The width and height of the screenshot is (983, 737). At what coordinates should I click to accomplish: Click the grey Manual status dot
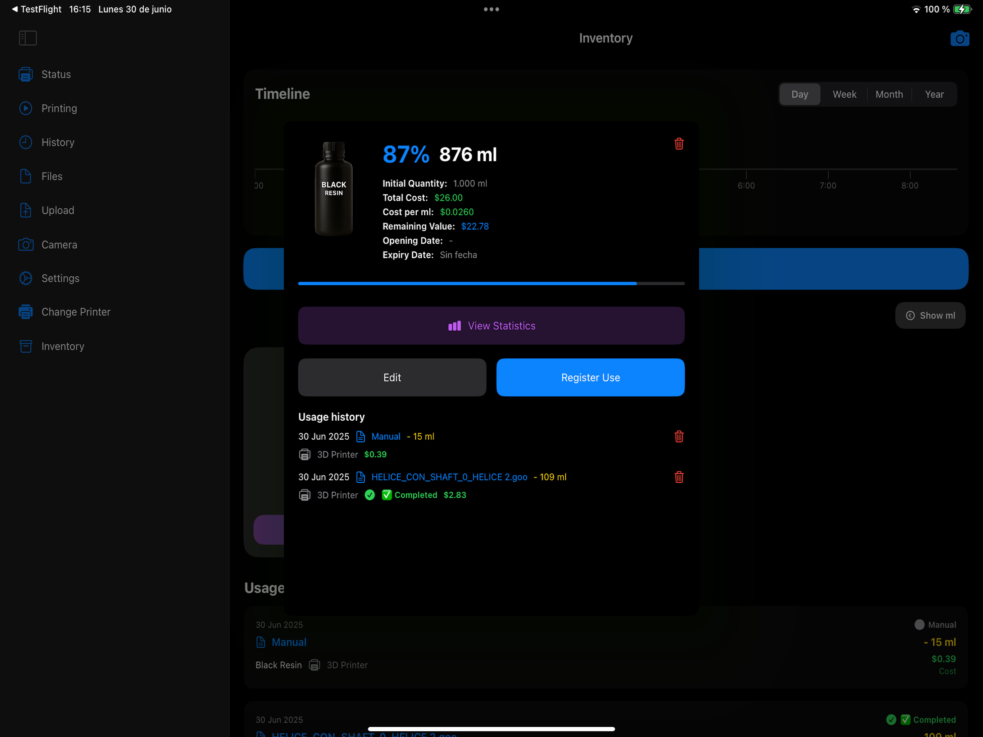[919, 624]
